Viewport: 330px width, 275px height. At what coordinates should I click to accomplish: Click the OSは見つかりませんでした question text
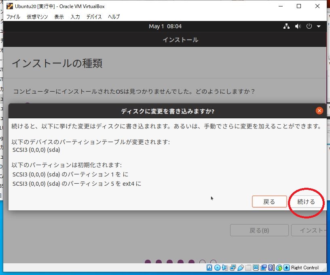pyautogui.click(x=134, y=91)
